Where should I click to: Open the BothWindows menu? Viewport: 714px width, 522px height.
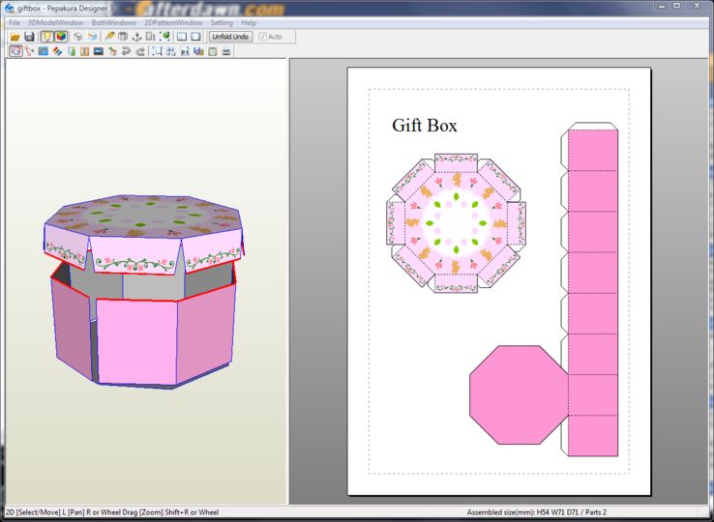coord(114,22)
